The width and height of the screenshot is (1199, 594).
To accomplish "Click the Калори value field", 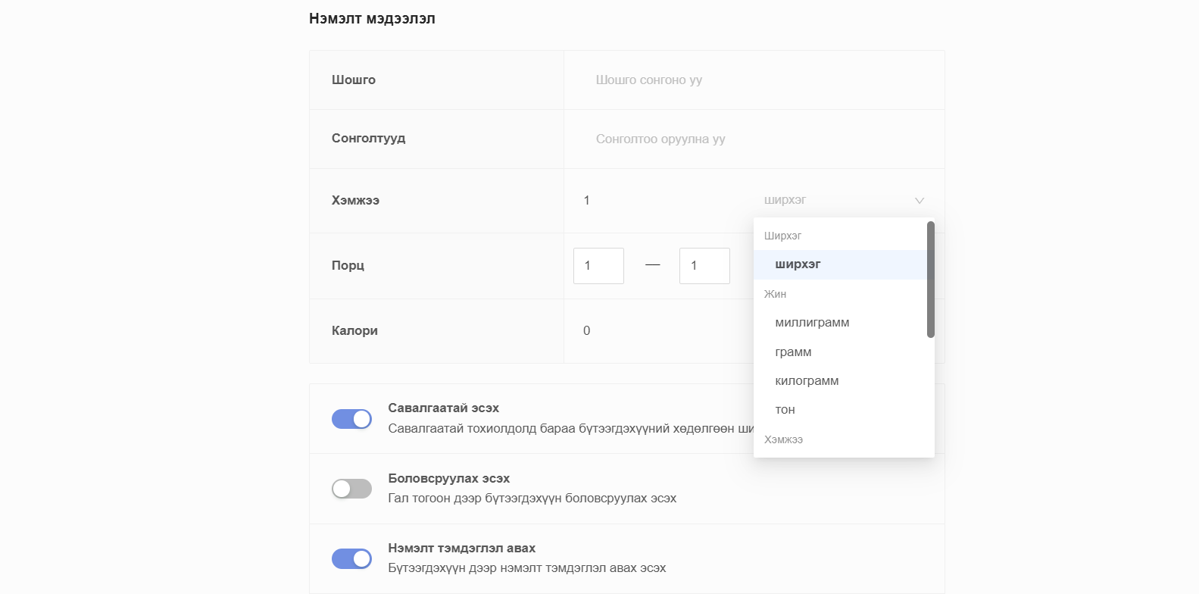I will [659, 331].
